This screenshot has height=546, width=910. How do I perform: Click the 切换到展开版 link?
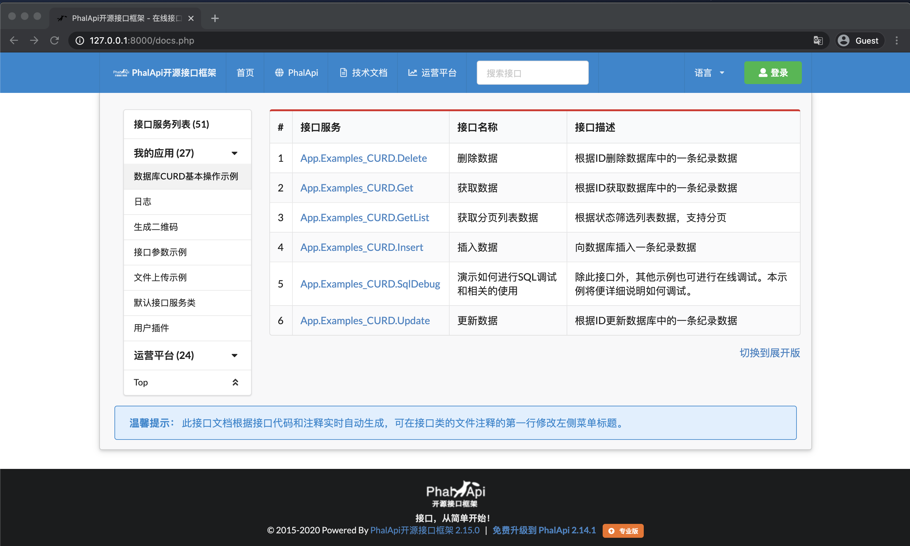point(769,353)
